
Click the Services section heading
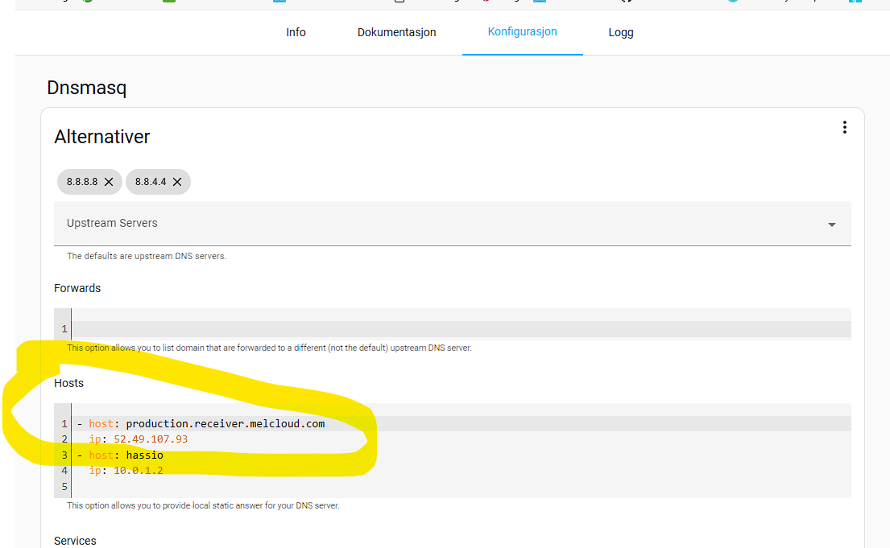(75, 540)
